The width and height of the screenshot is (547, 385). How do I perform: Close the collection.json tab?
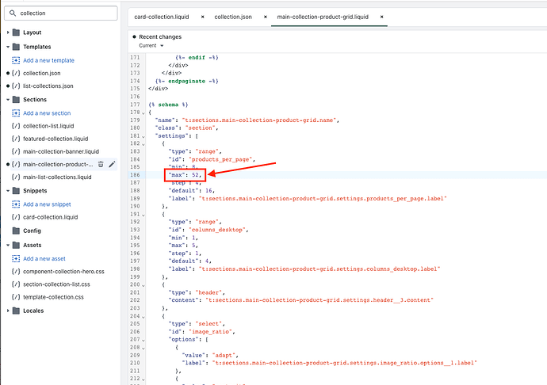(x=259, y=15)
